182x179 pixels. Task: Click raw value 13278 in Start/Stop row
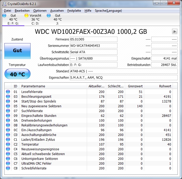[x=166, y=101]
